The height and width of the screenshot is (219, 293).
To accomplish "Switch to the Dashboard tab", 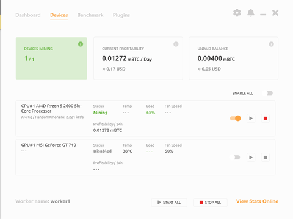I will pos(28,15).
